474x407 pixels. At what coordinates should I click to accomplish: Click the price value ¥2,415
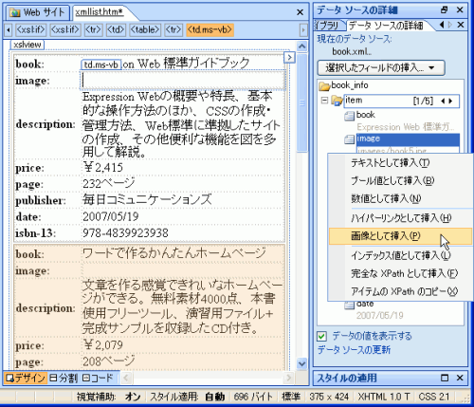tap(102, 167)
